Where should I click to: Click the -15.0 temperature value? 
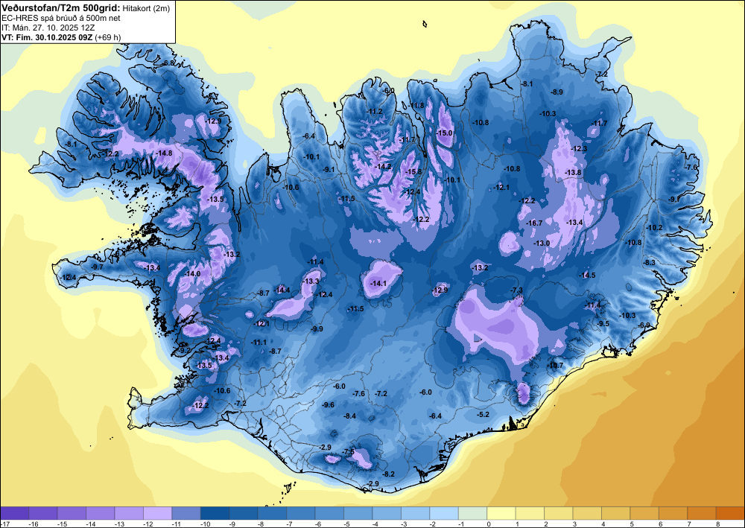(445, 133)
